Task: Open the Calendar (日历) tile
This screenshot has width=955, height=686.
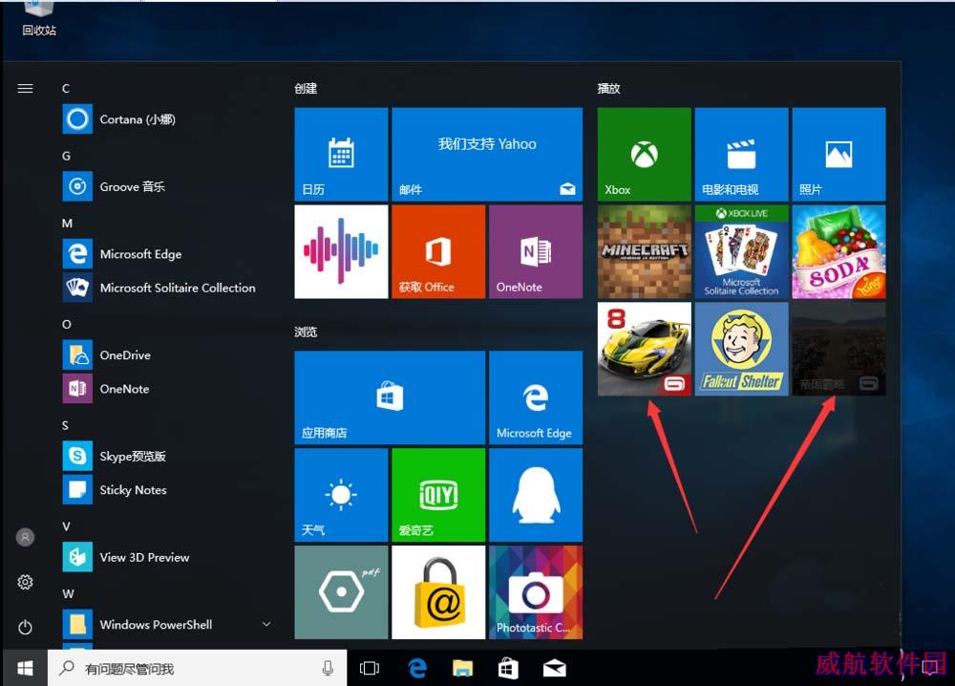Action: click(341, 154)
